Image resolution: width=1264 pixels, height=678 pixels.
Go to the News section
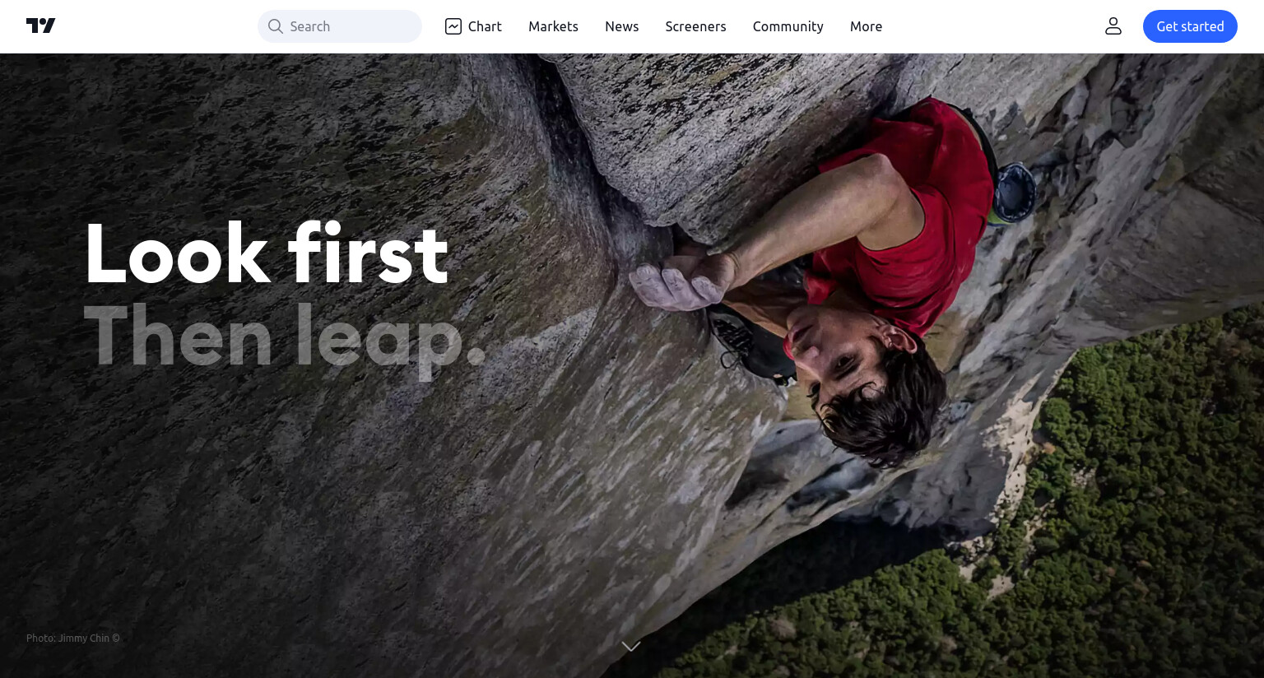tap(622, 26)
